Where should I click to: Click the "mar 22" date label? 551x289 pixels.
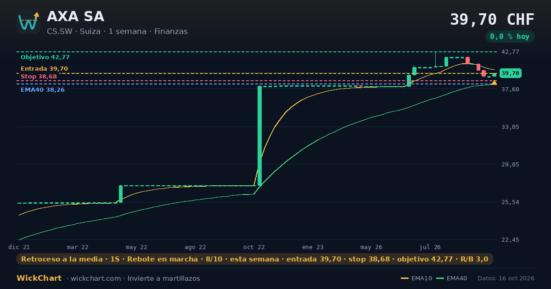[x=78, y=247]
